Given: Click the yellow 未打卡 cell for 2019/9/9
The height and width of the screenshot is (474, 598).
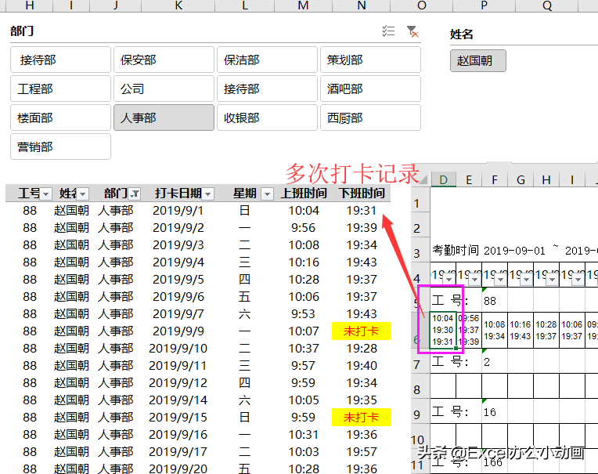Looking at the screenshot, I should pyautogui.click(x=361, y=331).
